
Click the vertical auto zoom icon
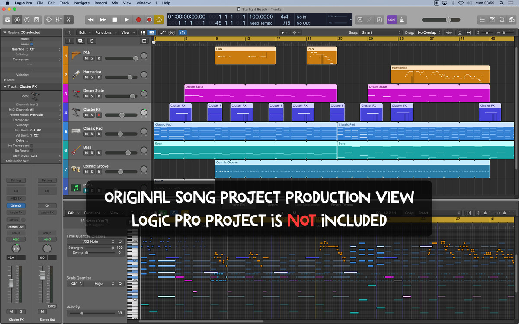[460, 32]
